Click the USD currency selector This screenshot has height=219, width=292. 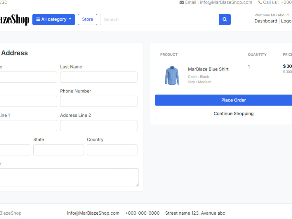pyautogui.click(x=3, y=2)
